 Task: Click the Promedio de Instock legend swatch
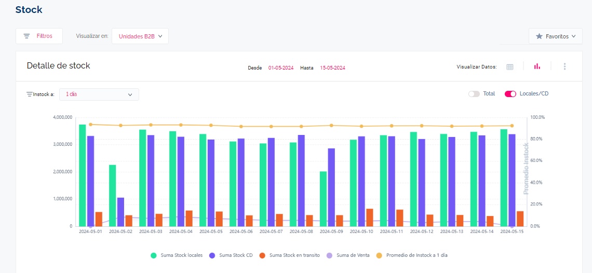[x=379, y=255]
